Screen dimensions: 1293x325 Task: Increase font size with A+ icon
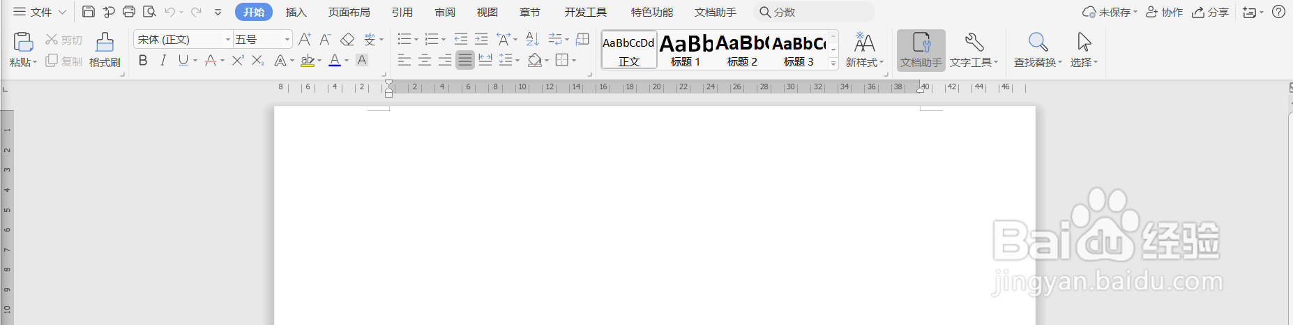tap(305, 40)
